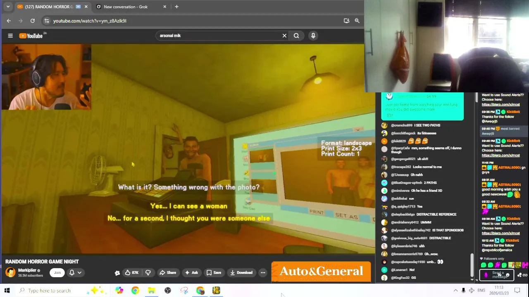
Task: Open chat settings icon beside the message box
Action: point(519,275)
